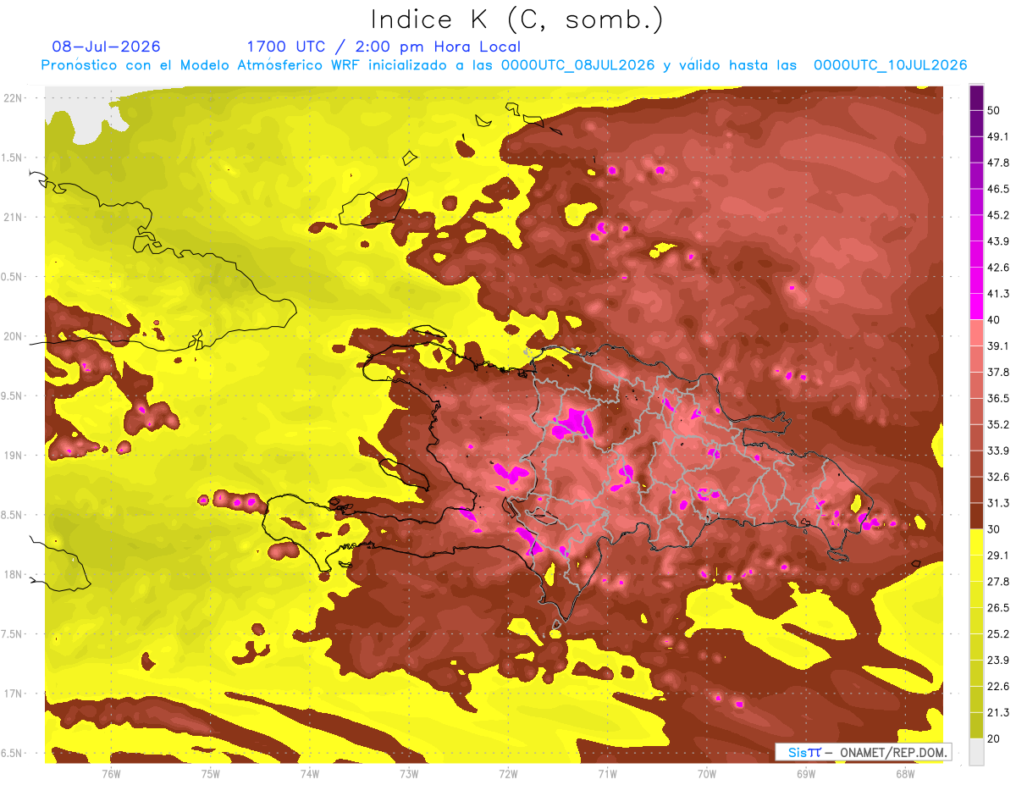Click the legend value '29.1'

point(997,556)
